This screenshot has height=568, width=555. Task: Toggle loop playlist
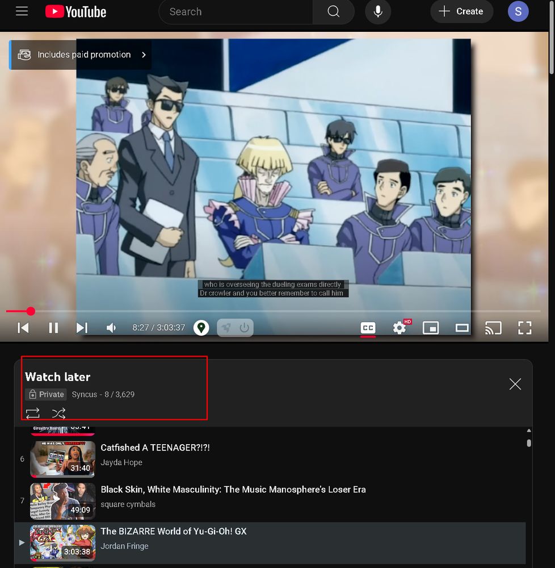pyautogui.click(x=32, y=414)
